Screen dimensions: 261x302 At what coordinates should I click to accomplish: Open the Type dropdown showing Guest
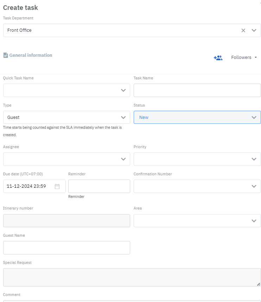[123, 117]
